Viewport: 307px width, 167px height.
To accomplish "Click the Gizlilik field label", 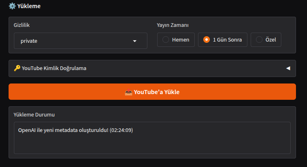I will coord(22,25).
